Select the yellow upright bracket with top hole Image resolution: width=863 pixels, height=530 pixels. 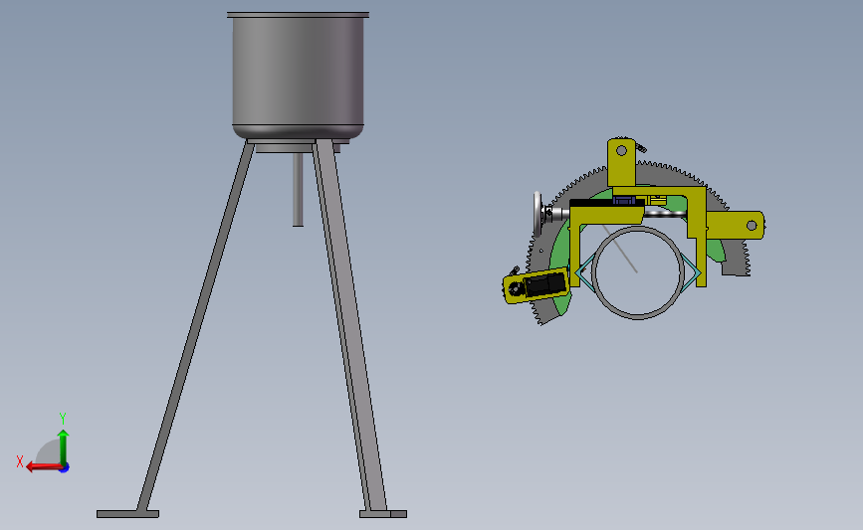point(621,162)
